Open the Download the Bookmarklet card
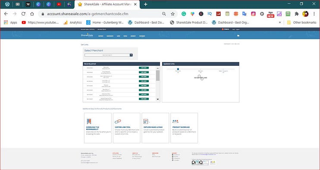Image resolution: width=320 pixels, height=170 pixels. click(x=98, y=128)
